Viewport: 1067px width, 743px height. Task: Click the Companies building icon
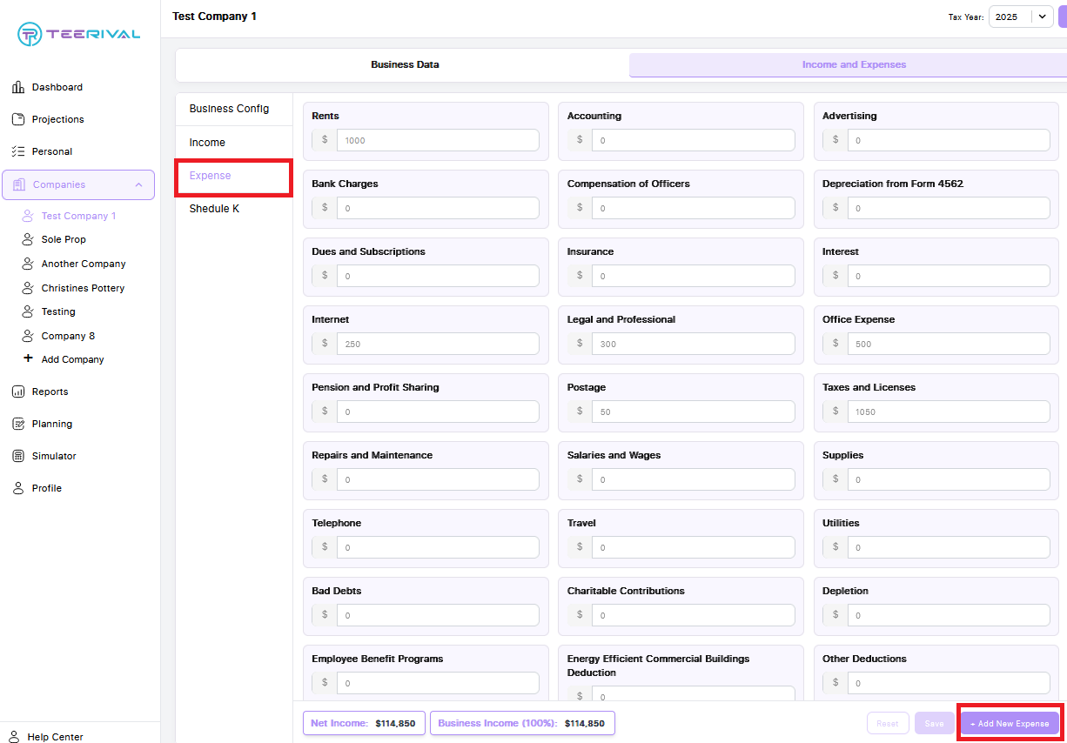point(19,184)
